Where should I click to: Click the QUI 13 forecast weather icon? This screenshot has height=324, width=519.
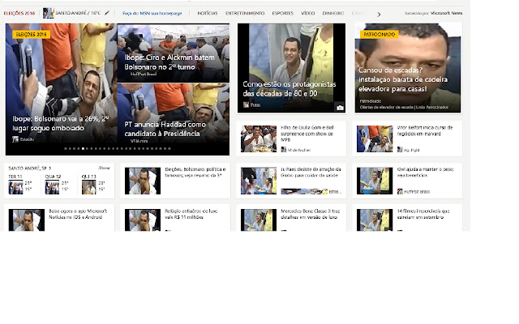[88, 187]
